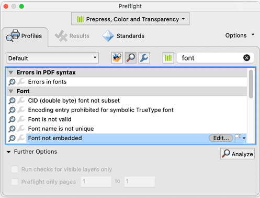Click Edit for Font not embedded
Image resolution: width=260 pixels, height=198 pixels.
coord(221,138)
